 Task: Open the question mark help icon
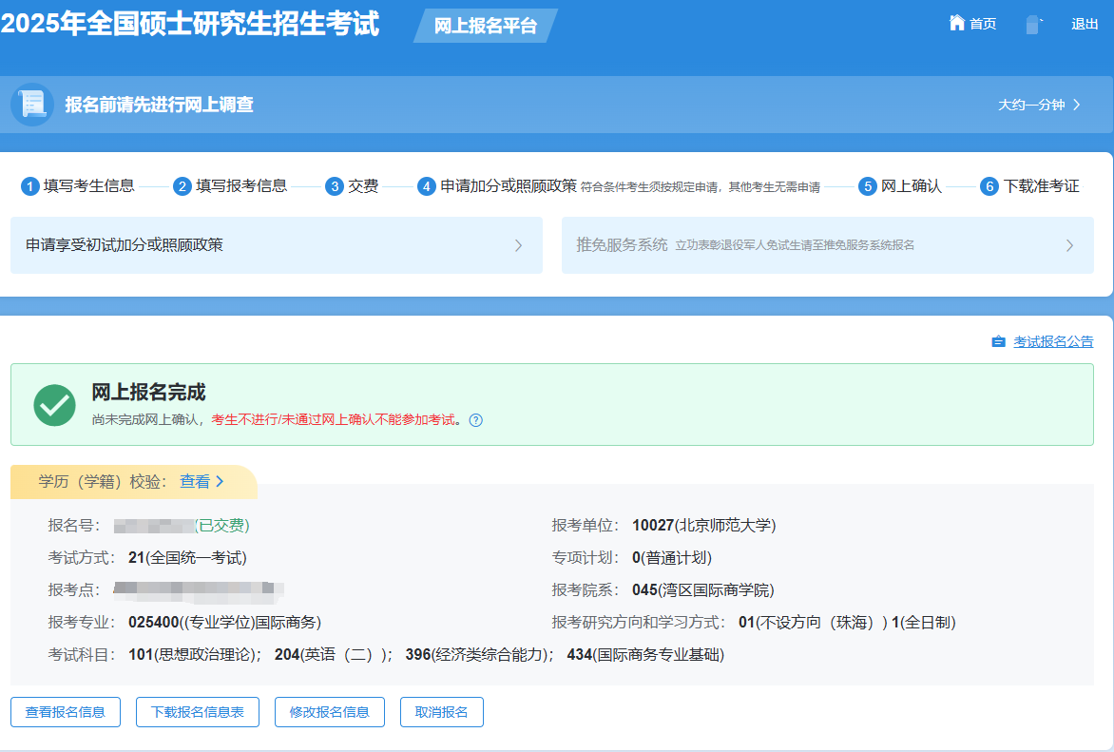point(475,420)
